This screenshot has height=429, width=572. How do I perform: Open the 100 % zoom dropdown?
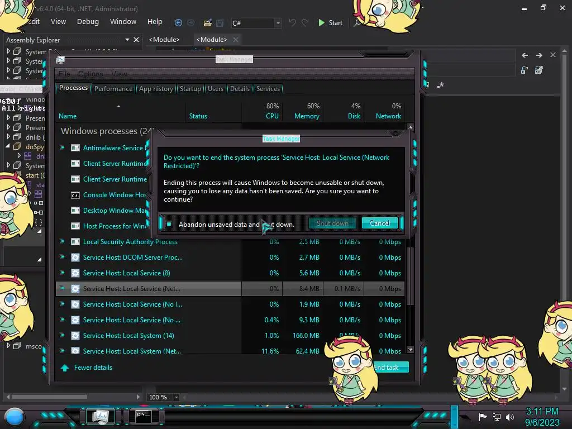pyautogui.click(x=176, y=397)
